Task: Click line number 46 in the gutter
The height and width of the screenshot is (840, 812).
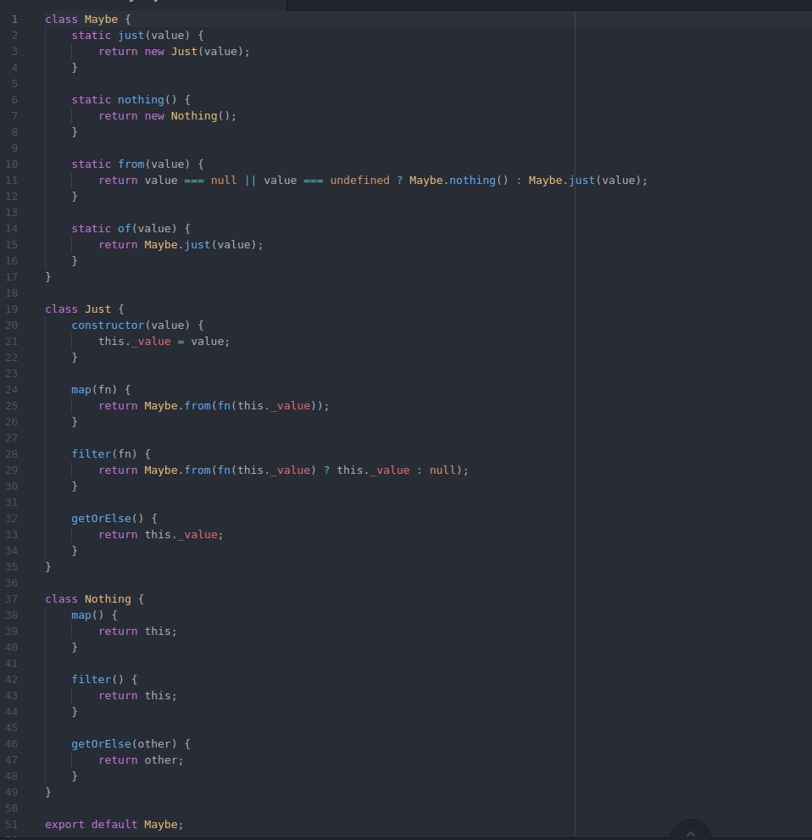Action: [x=12, y=743]
